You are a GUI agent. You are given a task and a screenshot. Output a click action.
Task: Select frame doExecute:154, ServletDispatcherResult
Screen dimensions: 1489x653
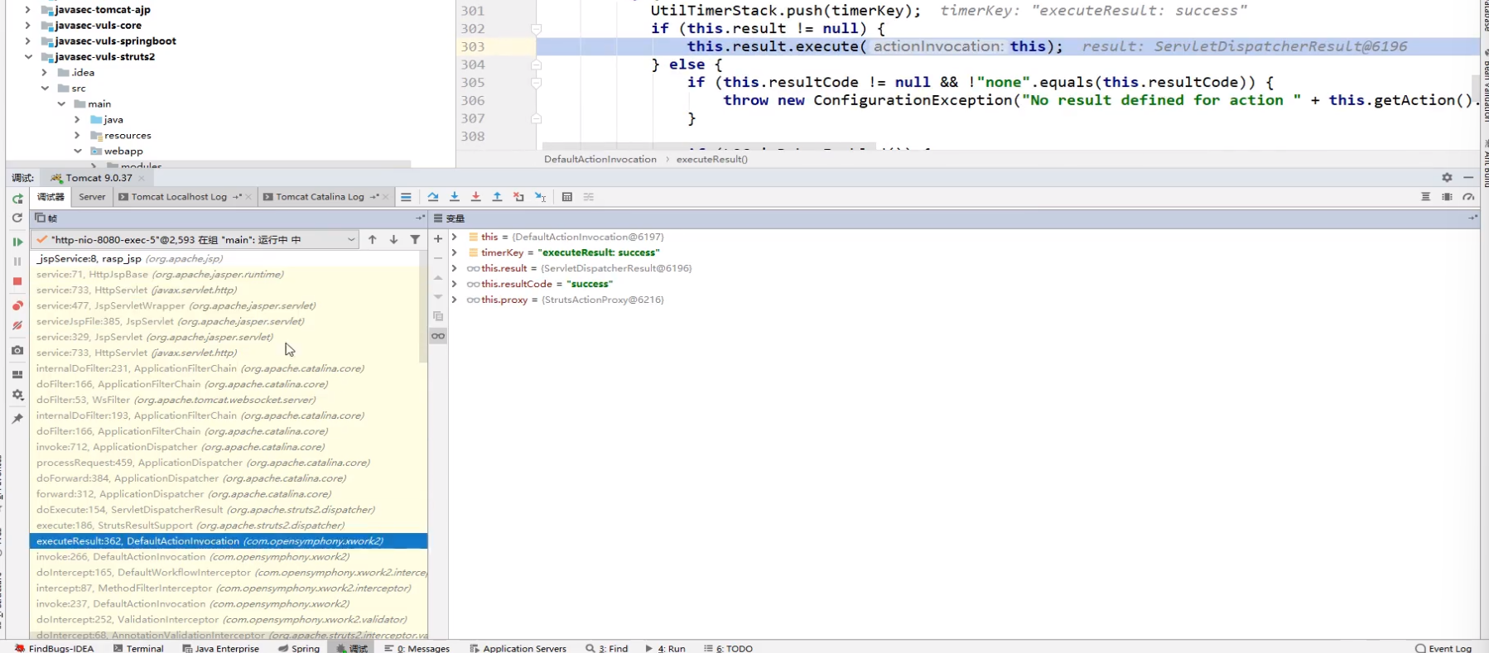click(x=229, y=510)
